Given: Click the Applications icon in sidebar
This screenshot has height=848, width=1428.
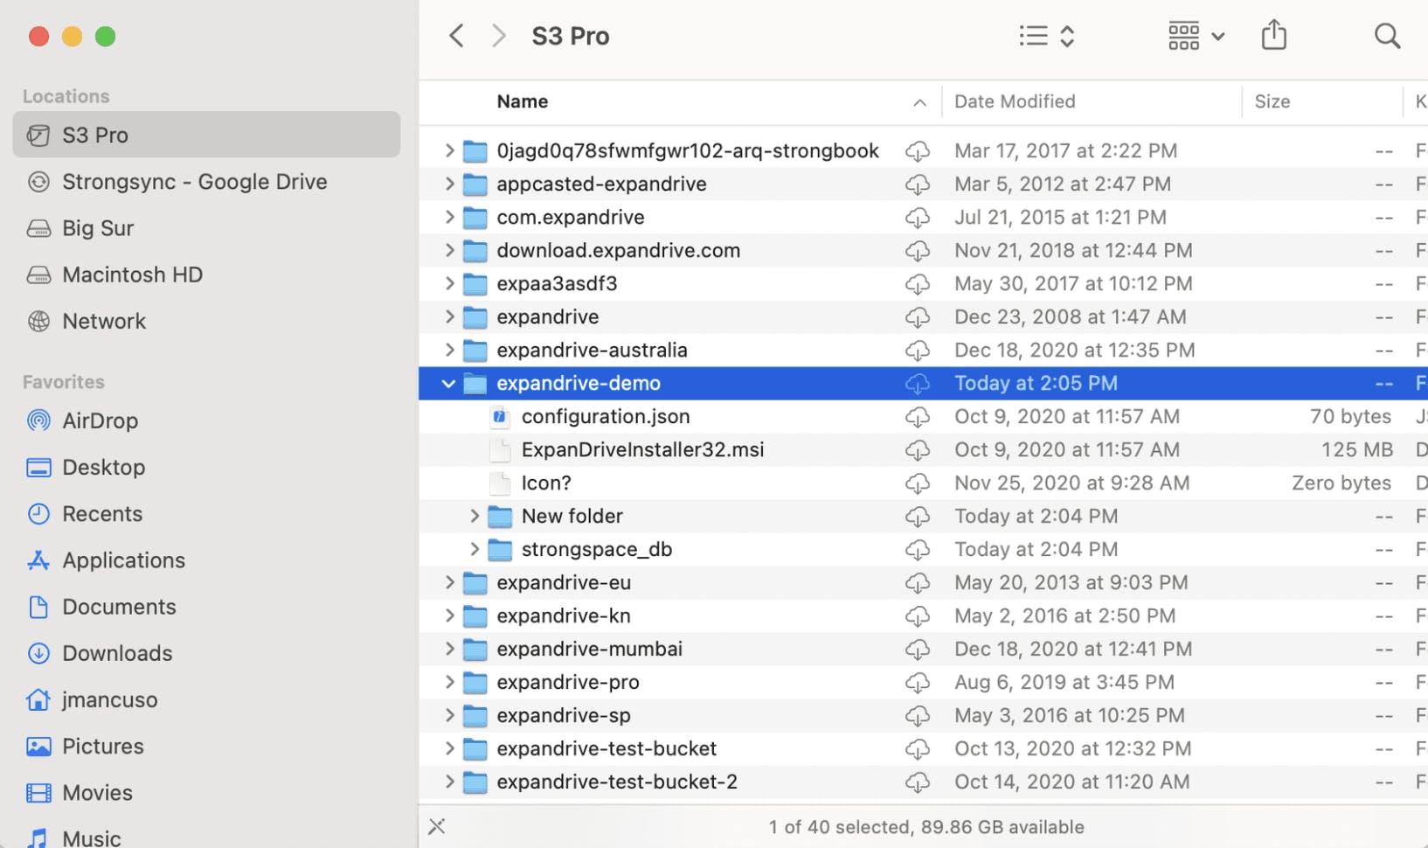Looking at the screenshot, I should [x=38, y=560].
